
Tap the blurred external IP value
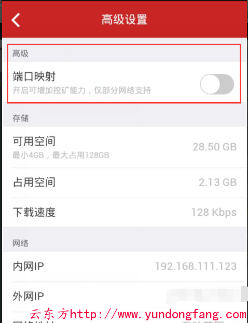pos(206,295)
